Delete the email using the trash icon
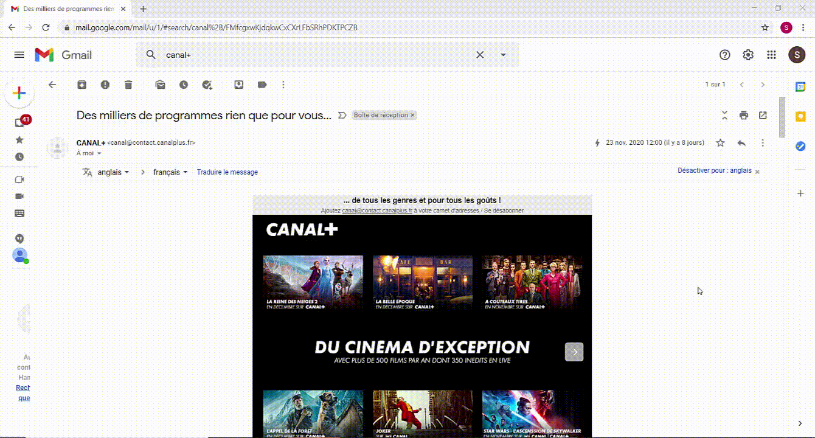 (x=128, y=85)
